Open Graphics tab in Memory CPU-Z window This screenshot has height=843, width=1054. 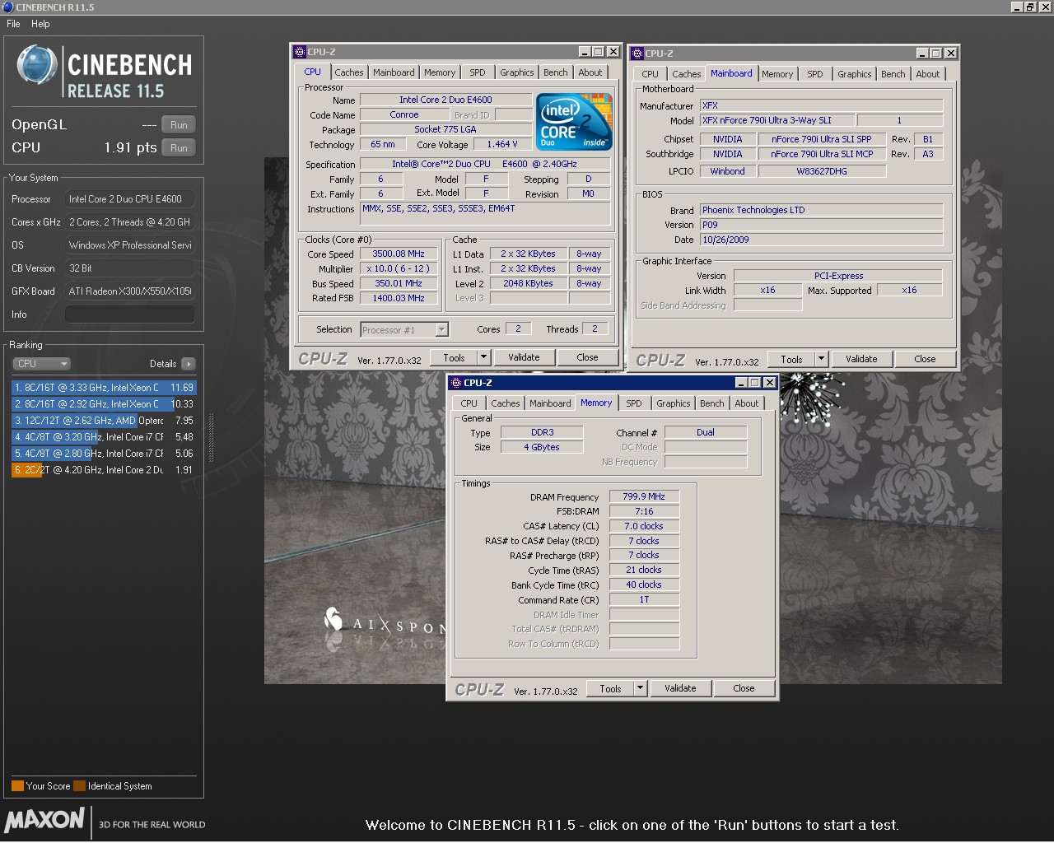(674, 403)
